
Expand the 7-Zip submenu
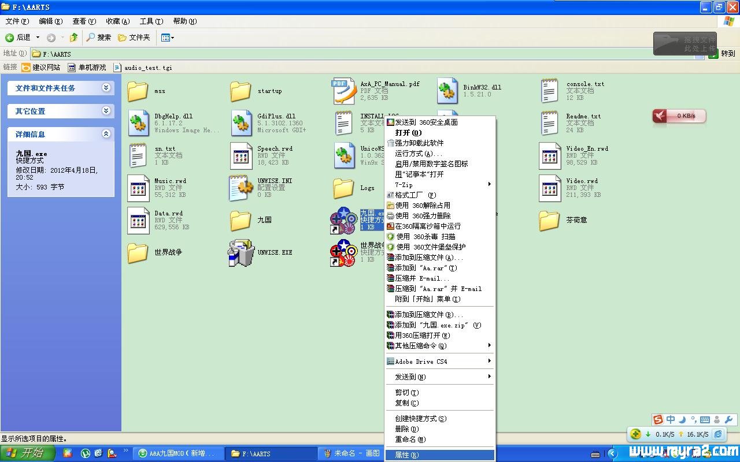440,184
